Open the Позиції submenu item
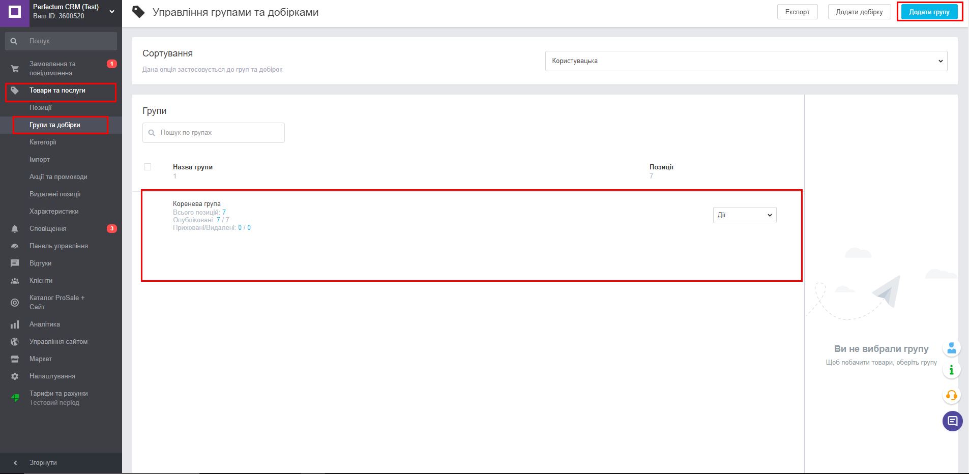 pos(41,108)
